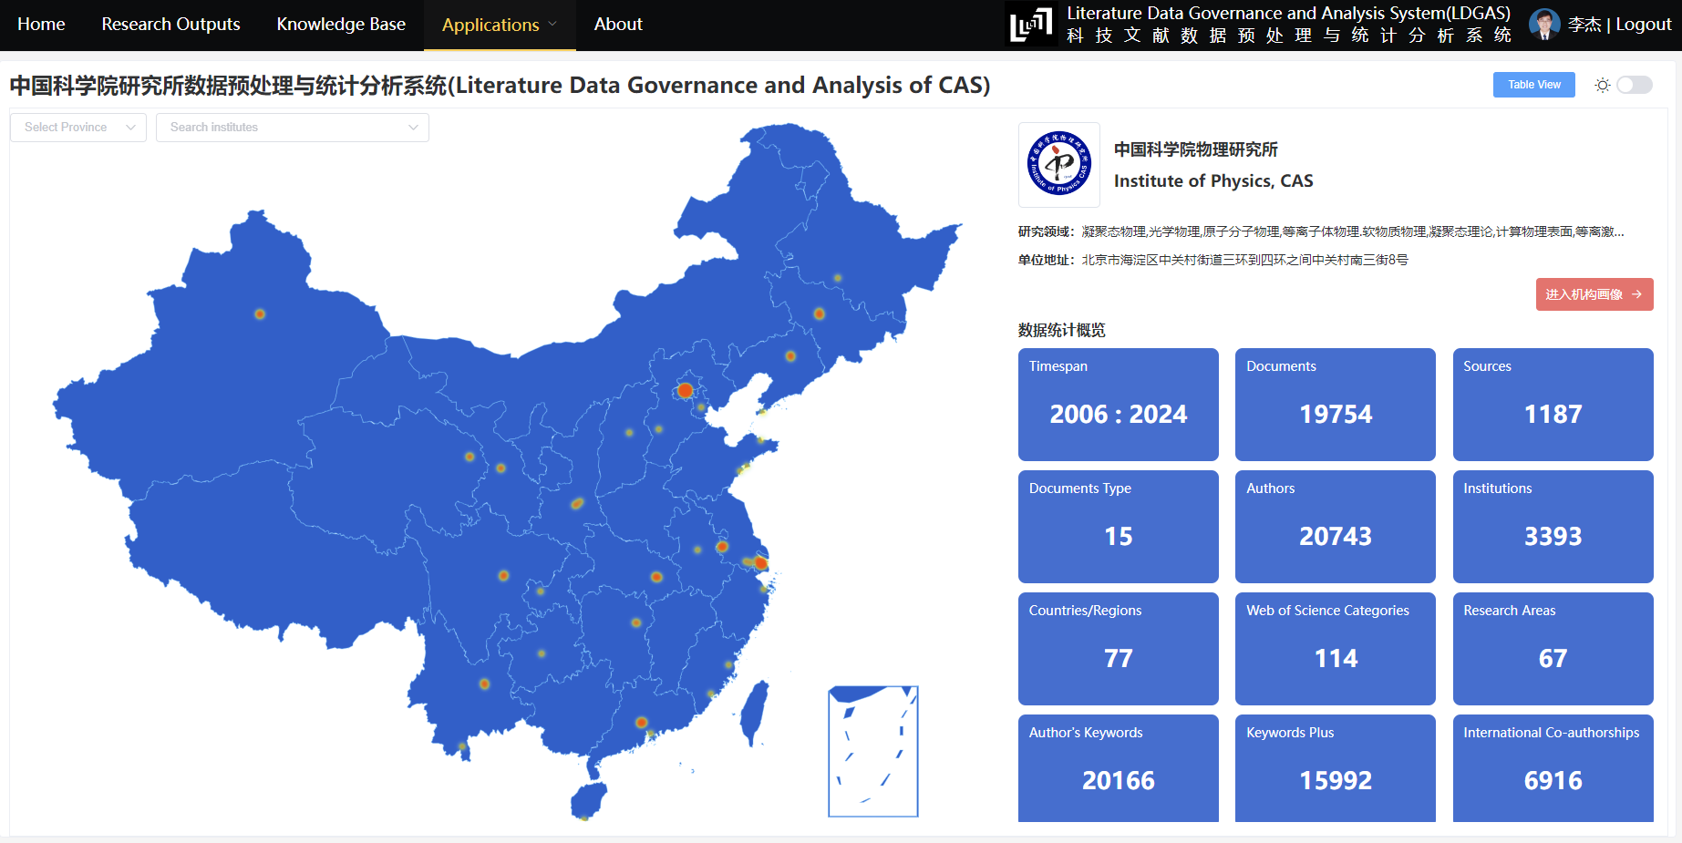This screenshot has width=1682, height=843.
Task: Click the Authors 20743 card
Action: [1335, 527]
